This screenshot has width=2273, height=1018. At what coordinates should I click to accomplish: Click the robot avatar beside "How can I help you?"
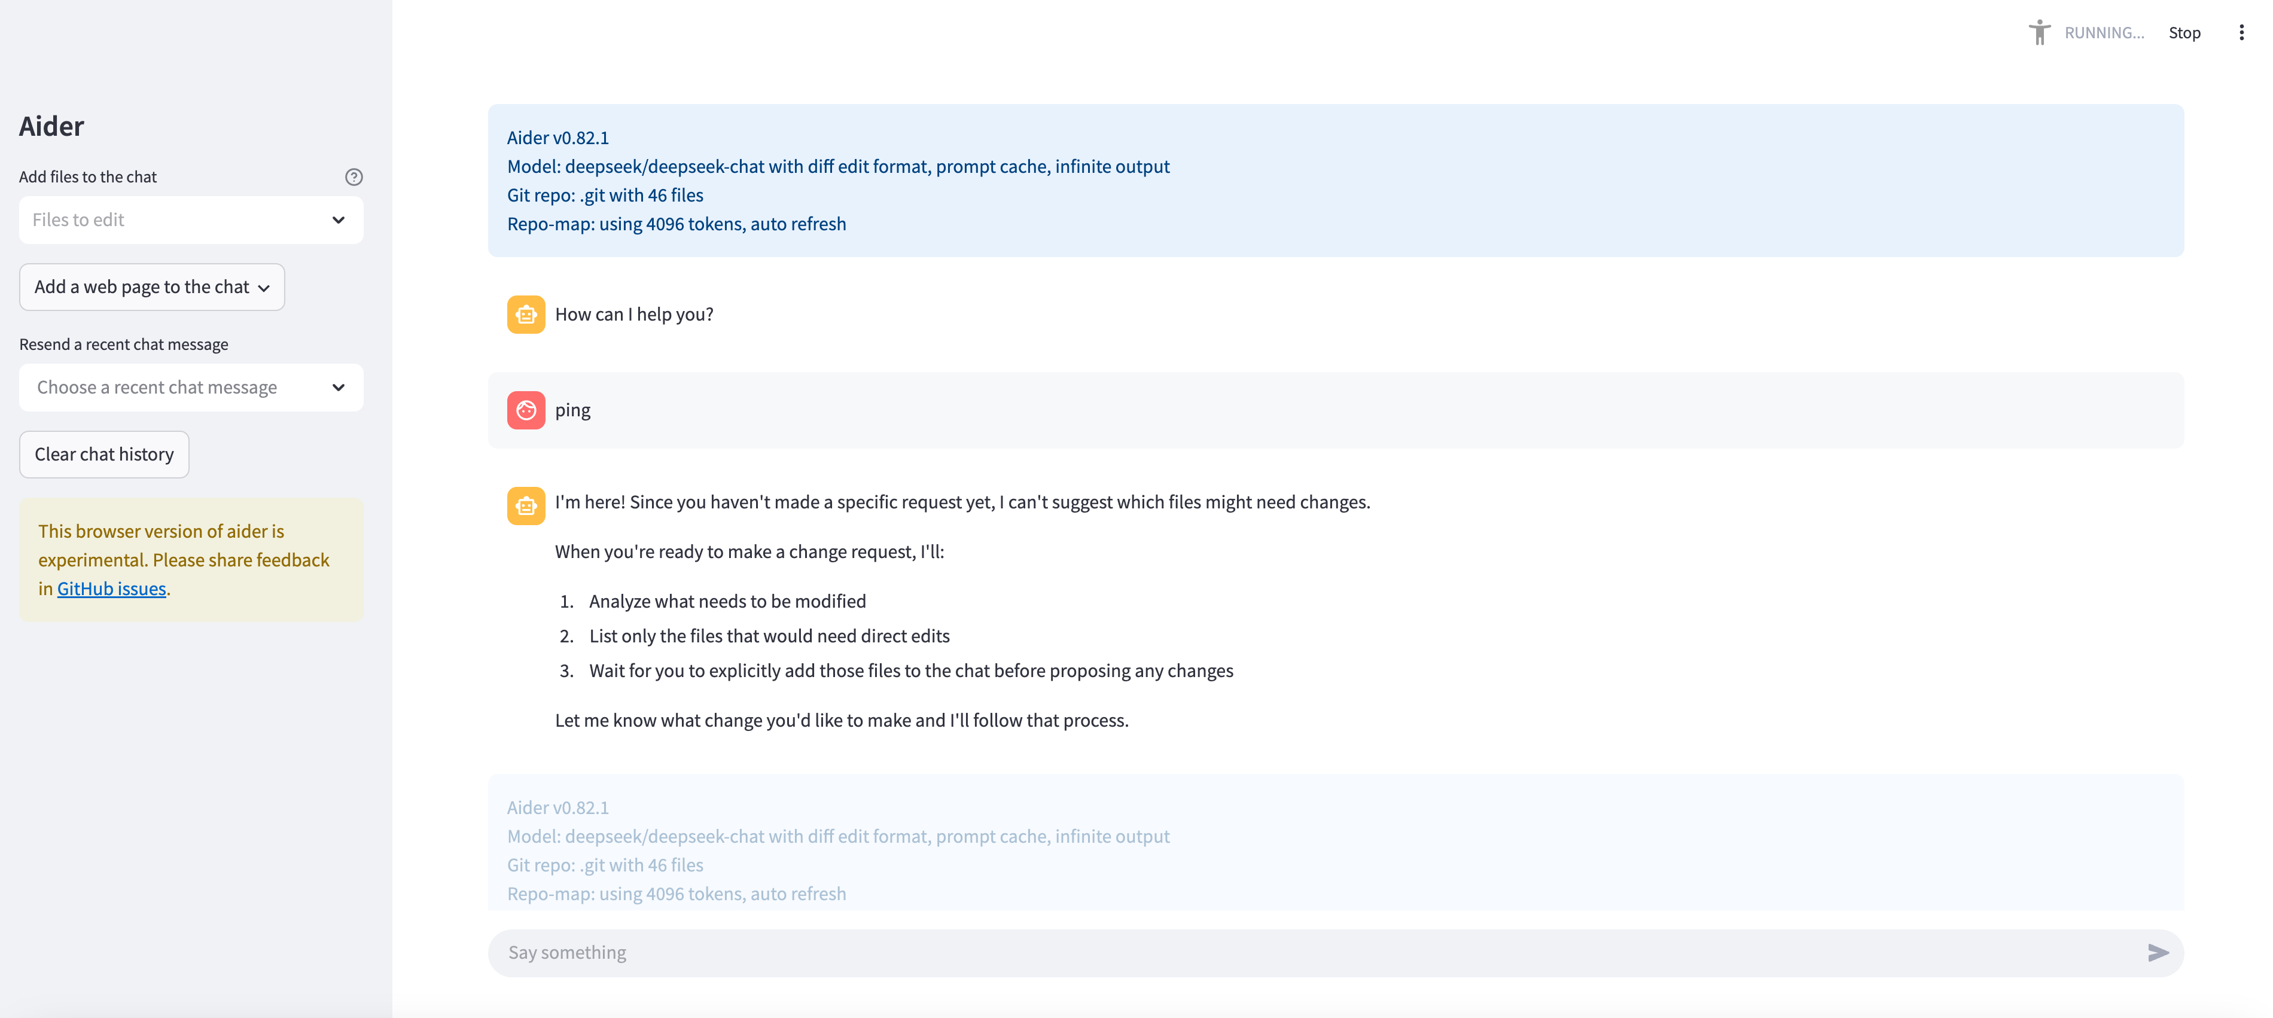point(526,315)
